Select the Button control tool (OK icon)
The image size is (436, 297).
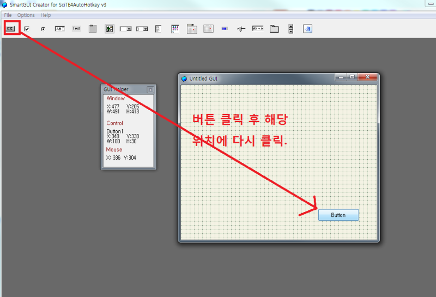point(10,28)
